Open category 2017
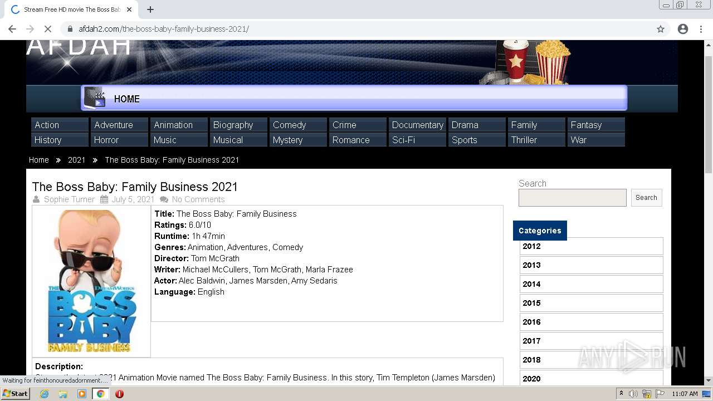Screen dimensions: 713x401 (591, 341)
